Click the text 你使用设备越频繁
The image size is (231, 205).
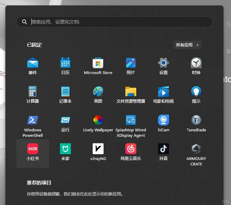pos(43,194)
